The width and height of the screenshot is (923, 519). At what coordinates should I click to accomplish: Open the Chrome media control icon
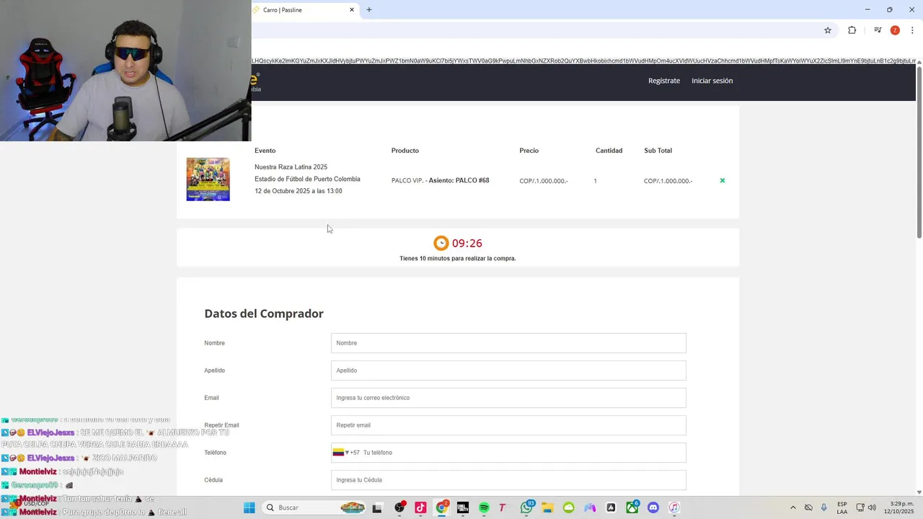pyautogui.click(x=878, y=30)
